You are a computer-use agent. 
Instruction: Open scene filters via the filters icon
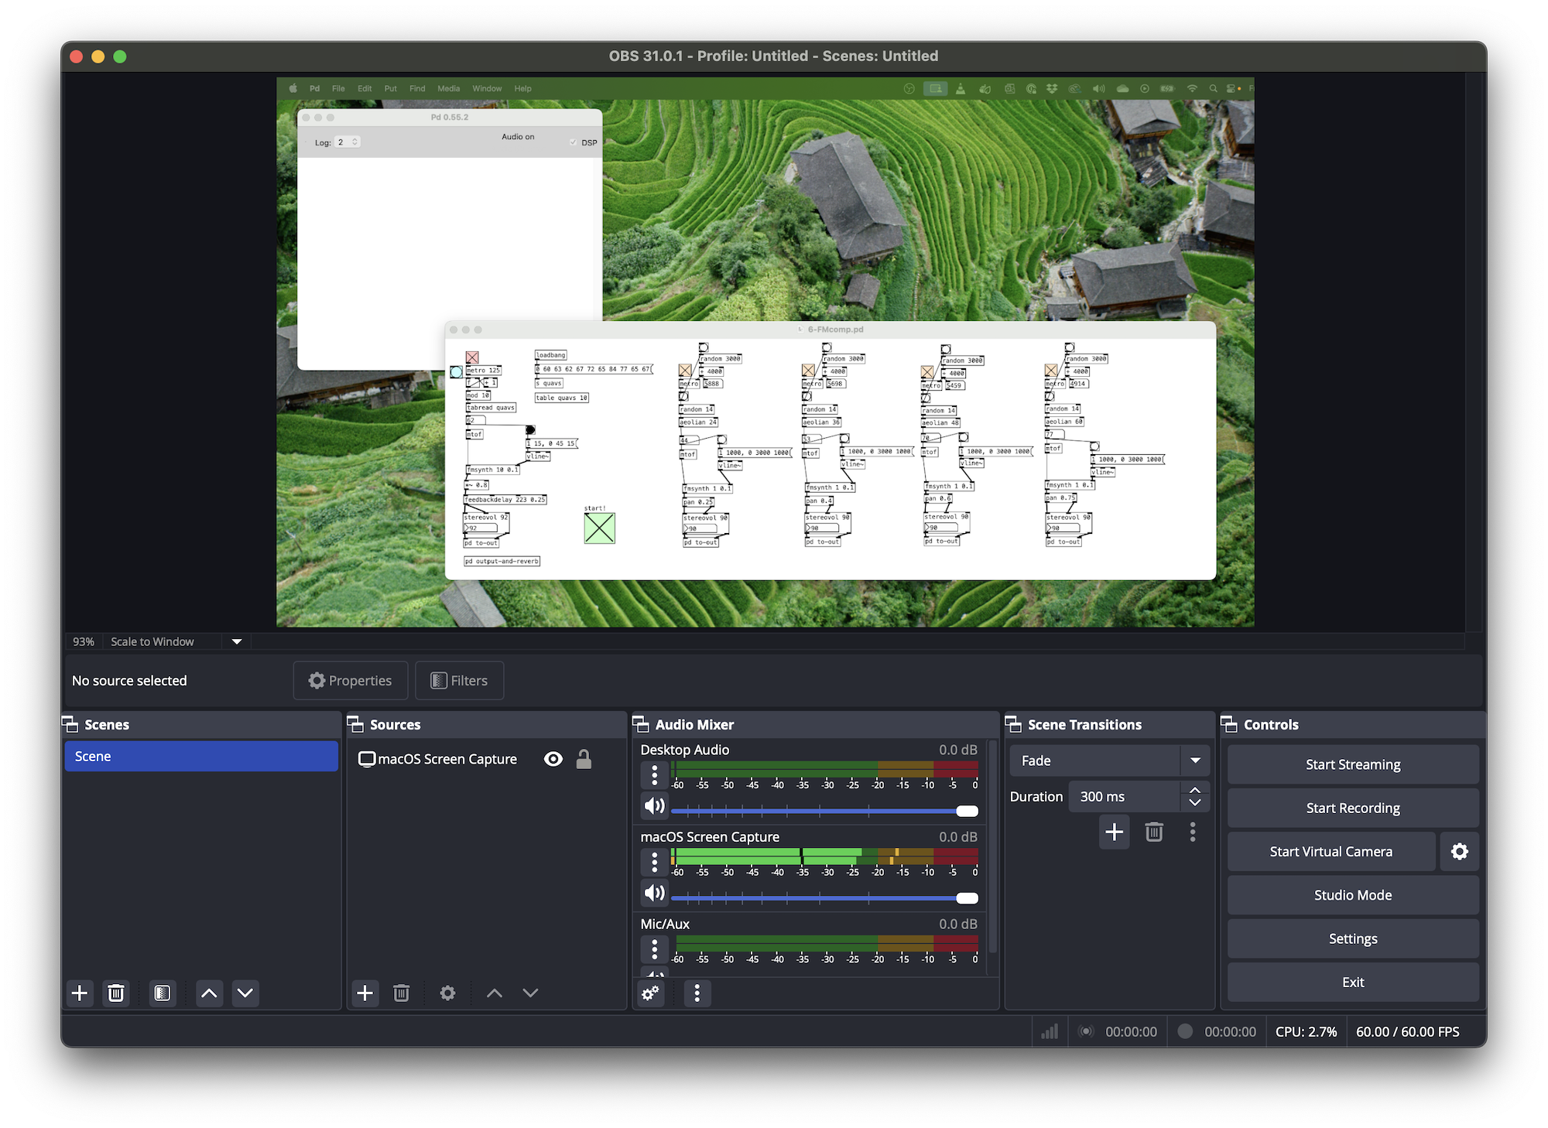[162, 993]
